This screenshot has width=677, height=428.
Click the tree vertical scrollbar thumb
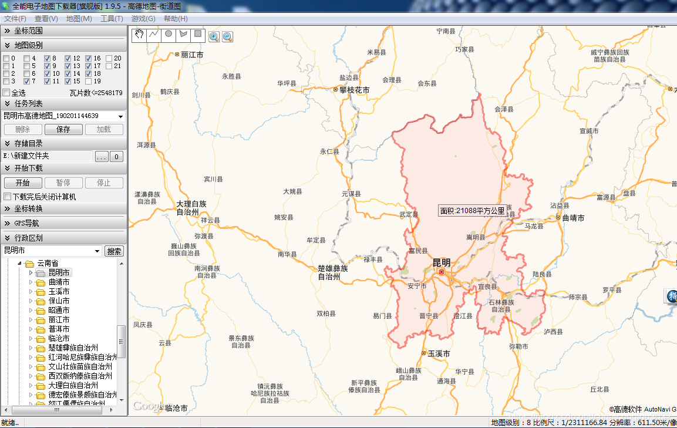tap(122, 342)
